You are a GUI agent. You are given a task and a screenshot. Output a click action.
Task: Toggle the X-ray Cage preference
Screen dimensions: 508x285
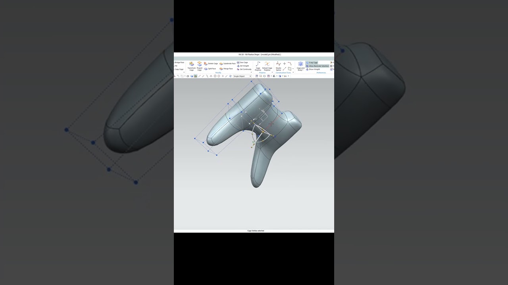point(312,63)
